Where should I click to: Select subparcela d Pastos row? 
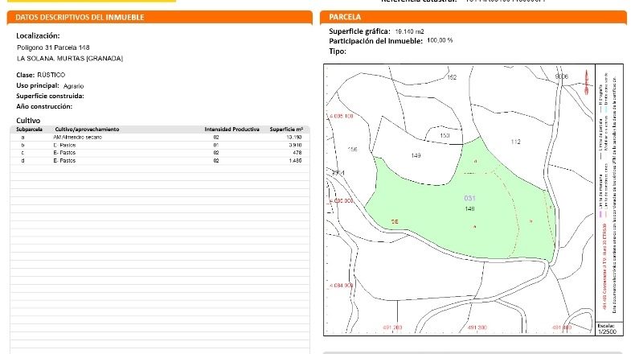pos(160,161)
